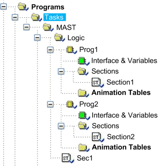Collapse the MAST task node

[x=26, y=27]
